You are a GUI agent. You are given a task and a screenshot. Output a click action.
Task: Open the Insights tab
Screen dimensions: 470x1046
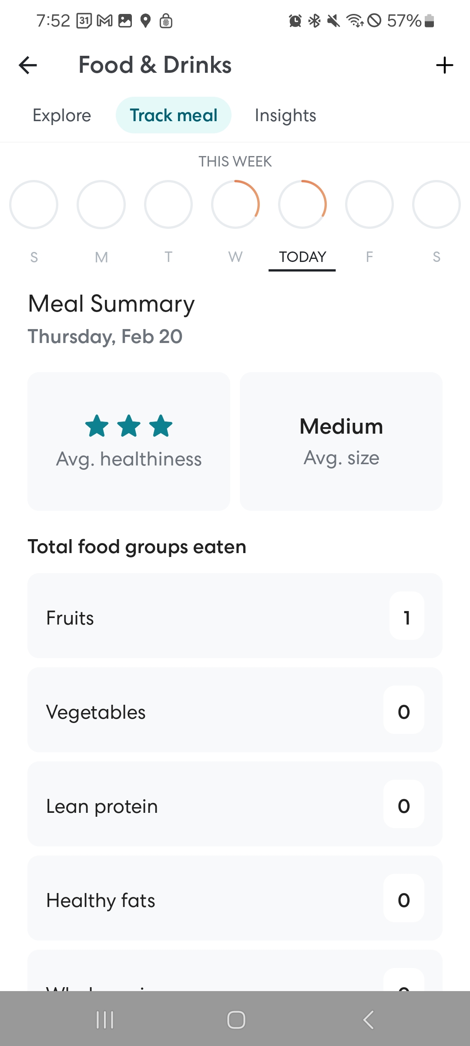(x=285, y=115)
